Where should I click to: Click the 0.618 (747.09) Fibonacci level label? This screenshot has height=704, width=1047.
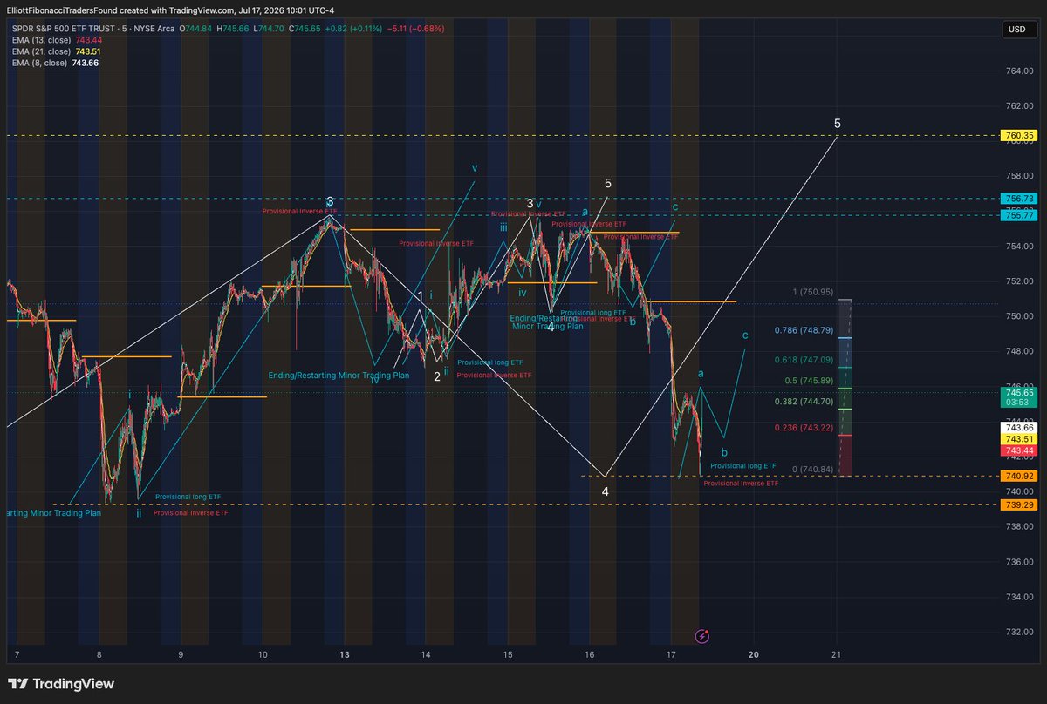click(804, 359)
